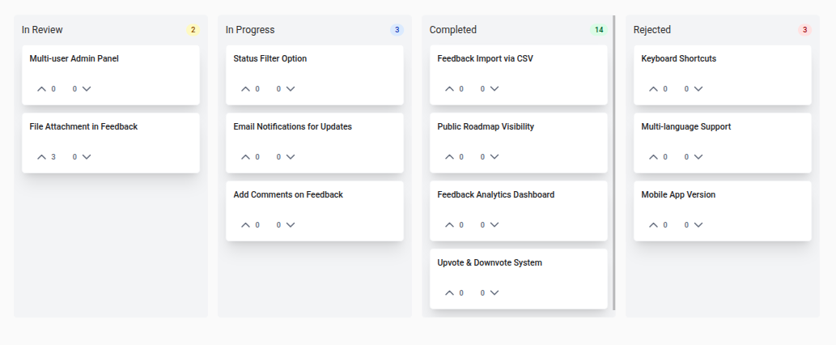Downvote the Feedback Import via CSV card
The image size is (836, 345).
point(494,89)
